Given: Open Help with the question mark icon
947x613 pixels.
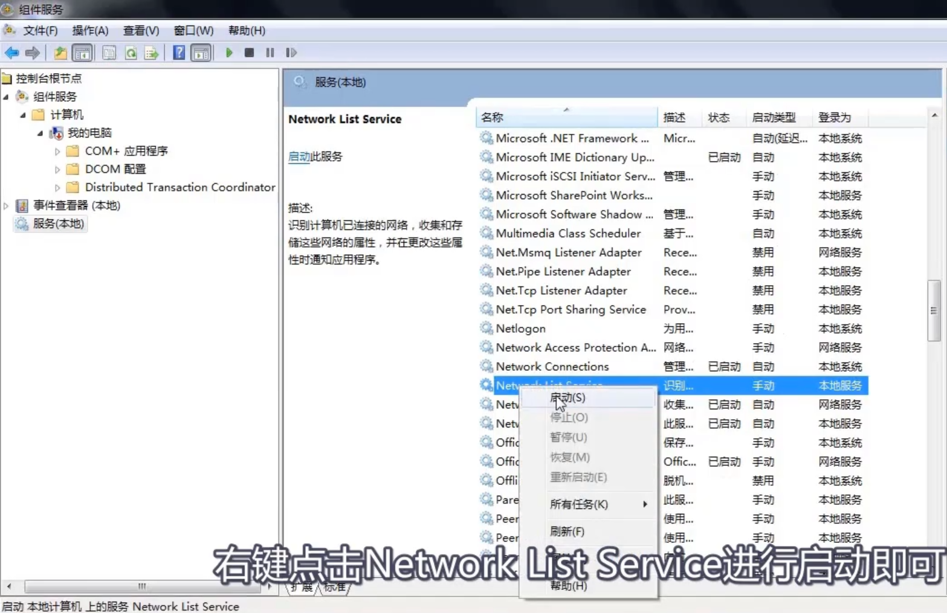Looking at the screenshot, I should (179, 53).
